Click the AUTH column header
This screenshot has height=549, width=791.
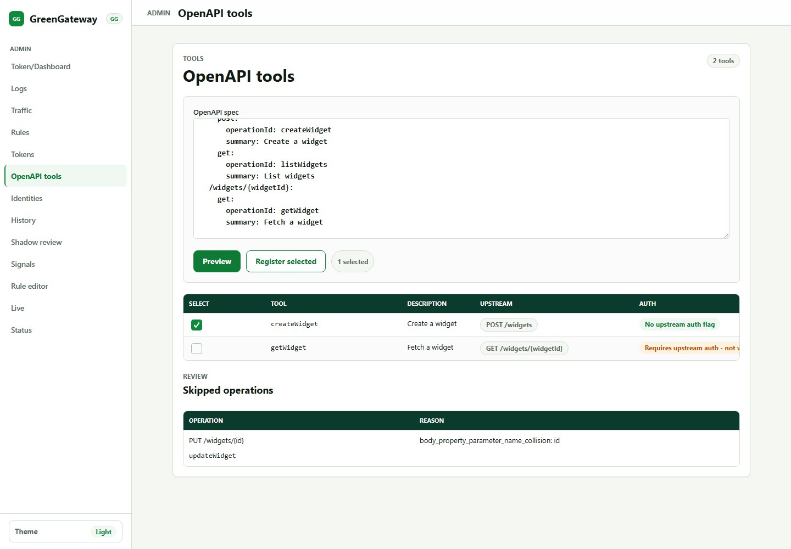tap(648, 304)
